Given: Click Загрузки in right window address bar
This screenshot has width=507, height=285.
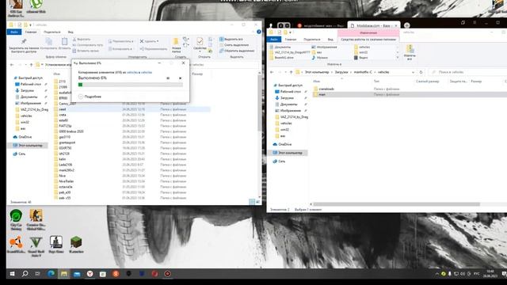Looking at the screenshot, I should click(x=341, y=72).
